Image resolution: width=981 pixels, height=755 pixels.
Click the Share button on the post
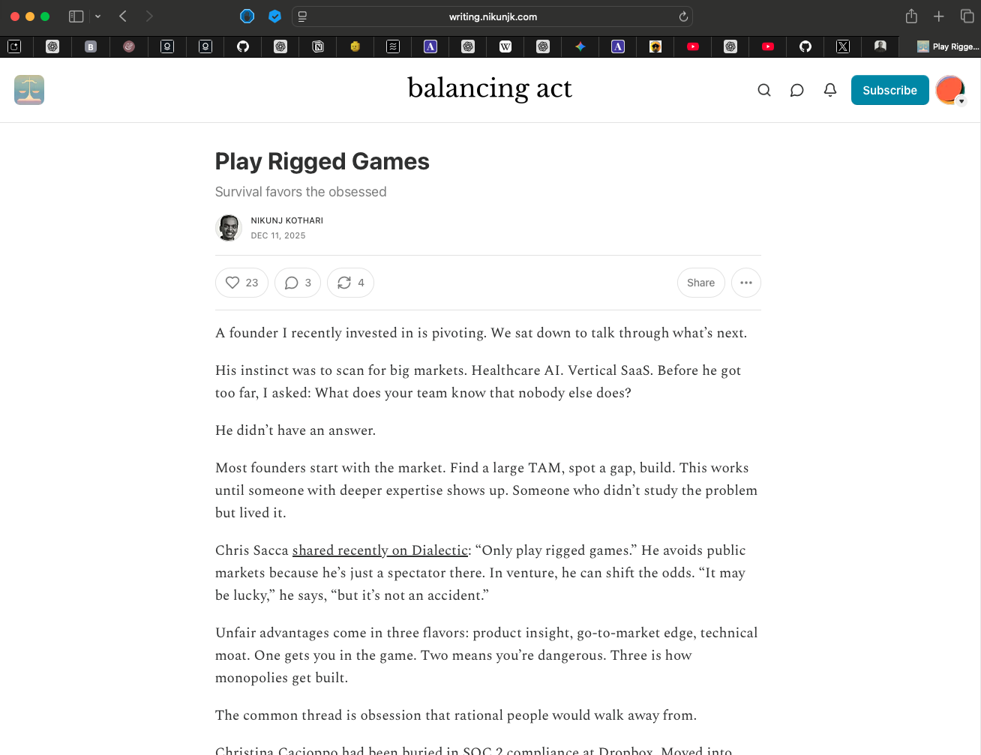pos(700,283)
